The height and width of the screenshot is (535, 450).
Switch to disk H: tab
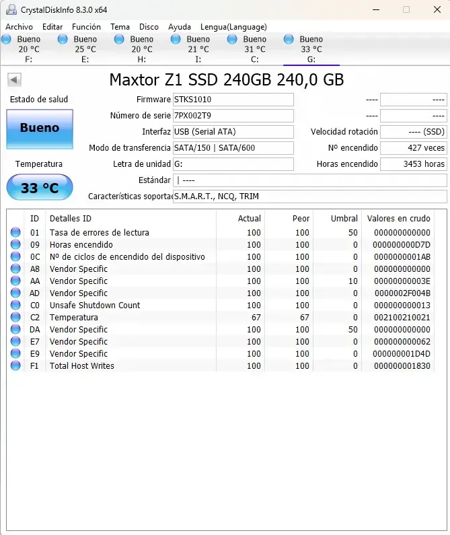click(141, 49)
